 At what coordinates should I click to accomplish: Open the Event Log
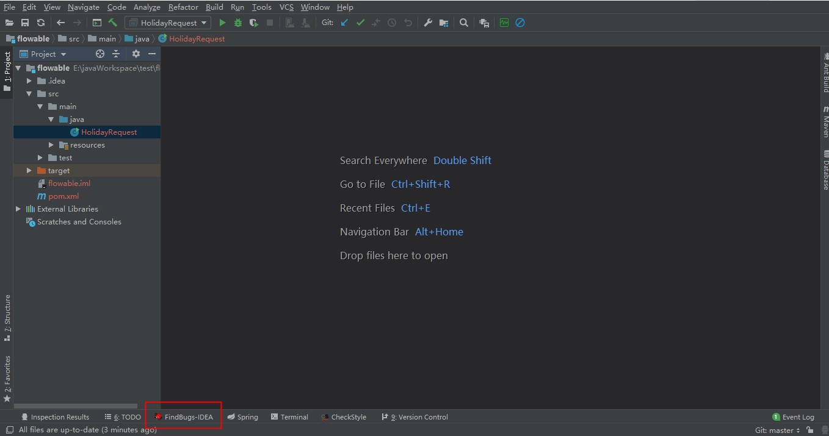pos(794,417)
